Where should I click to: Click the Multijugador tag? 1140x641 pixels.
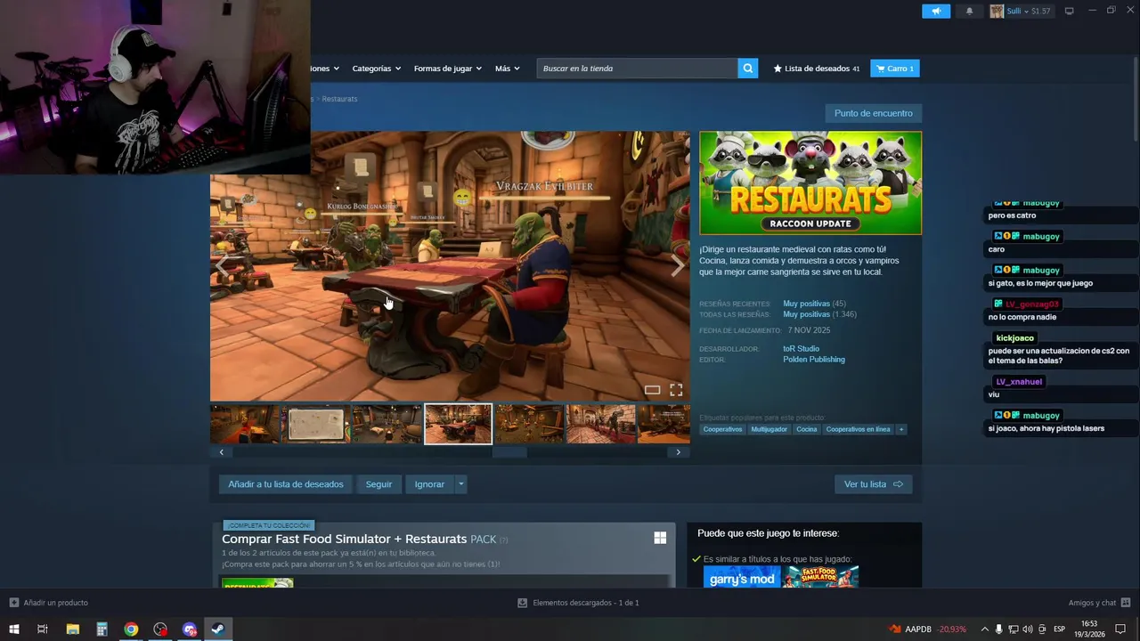(x=769, y=429)
